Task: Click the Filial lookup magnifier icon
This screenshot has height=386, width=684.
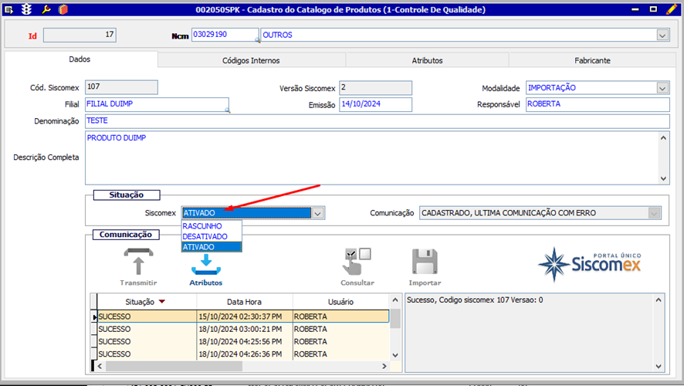Action: coord(227,110)
